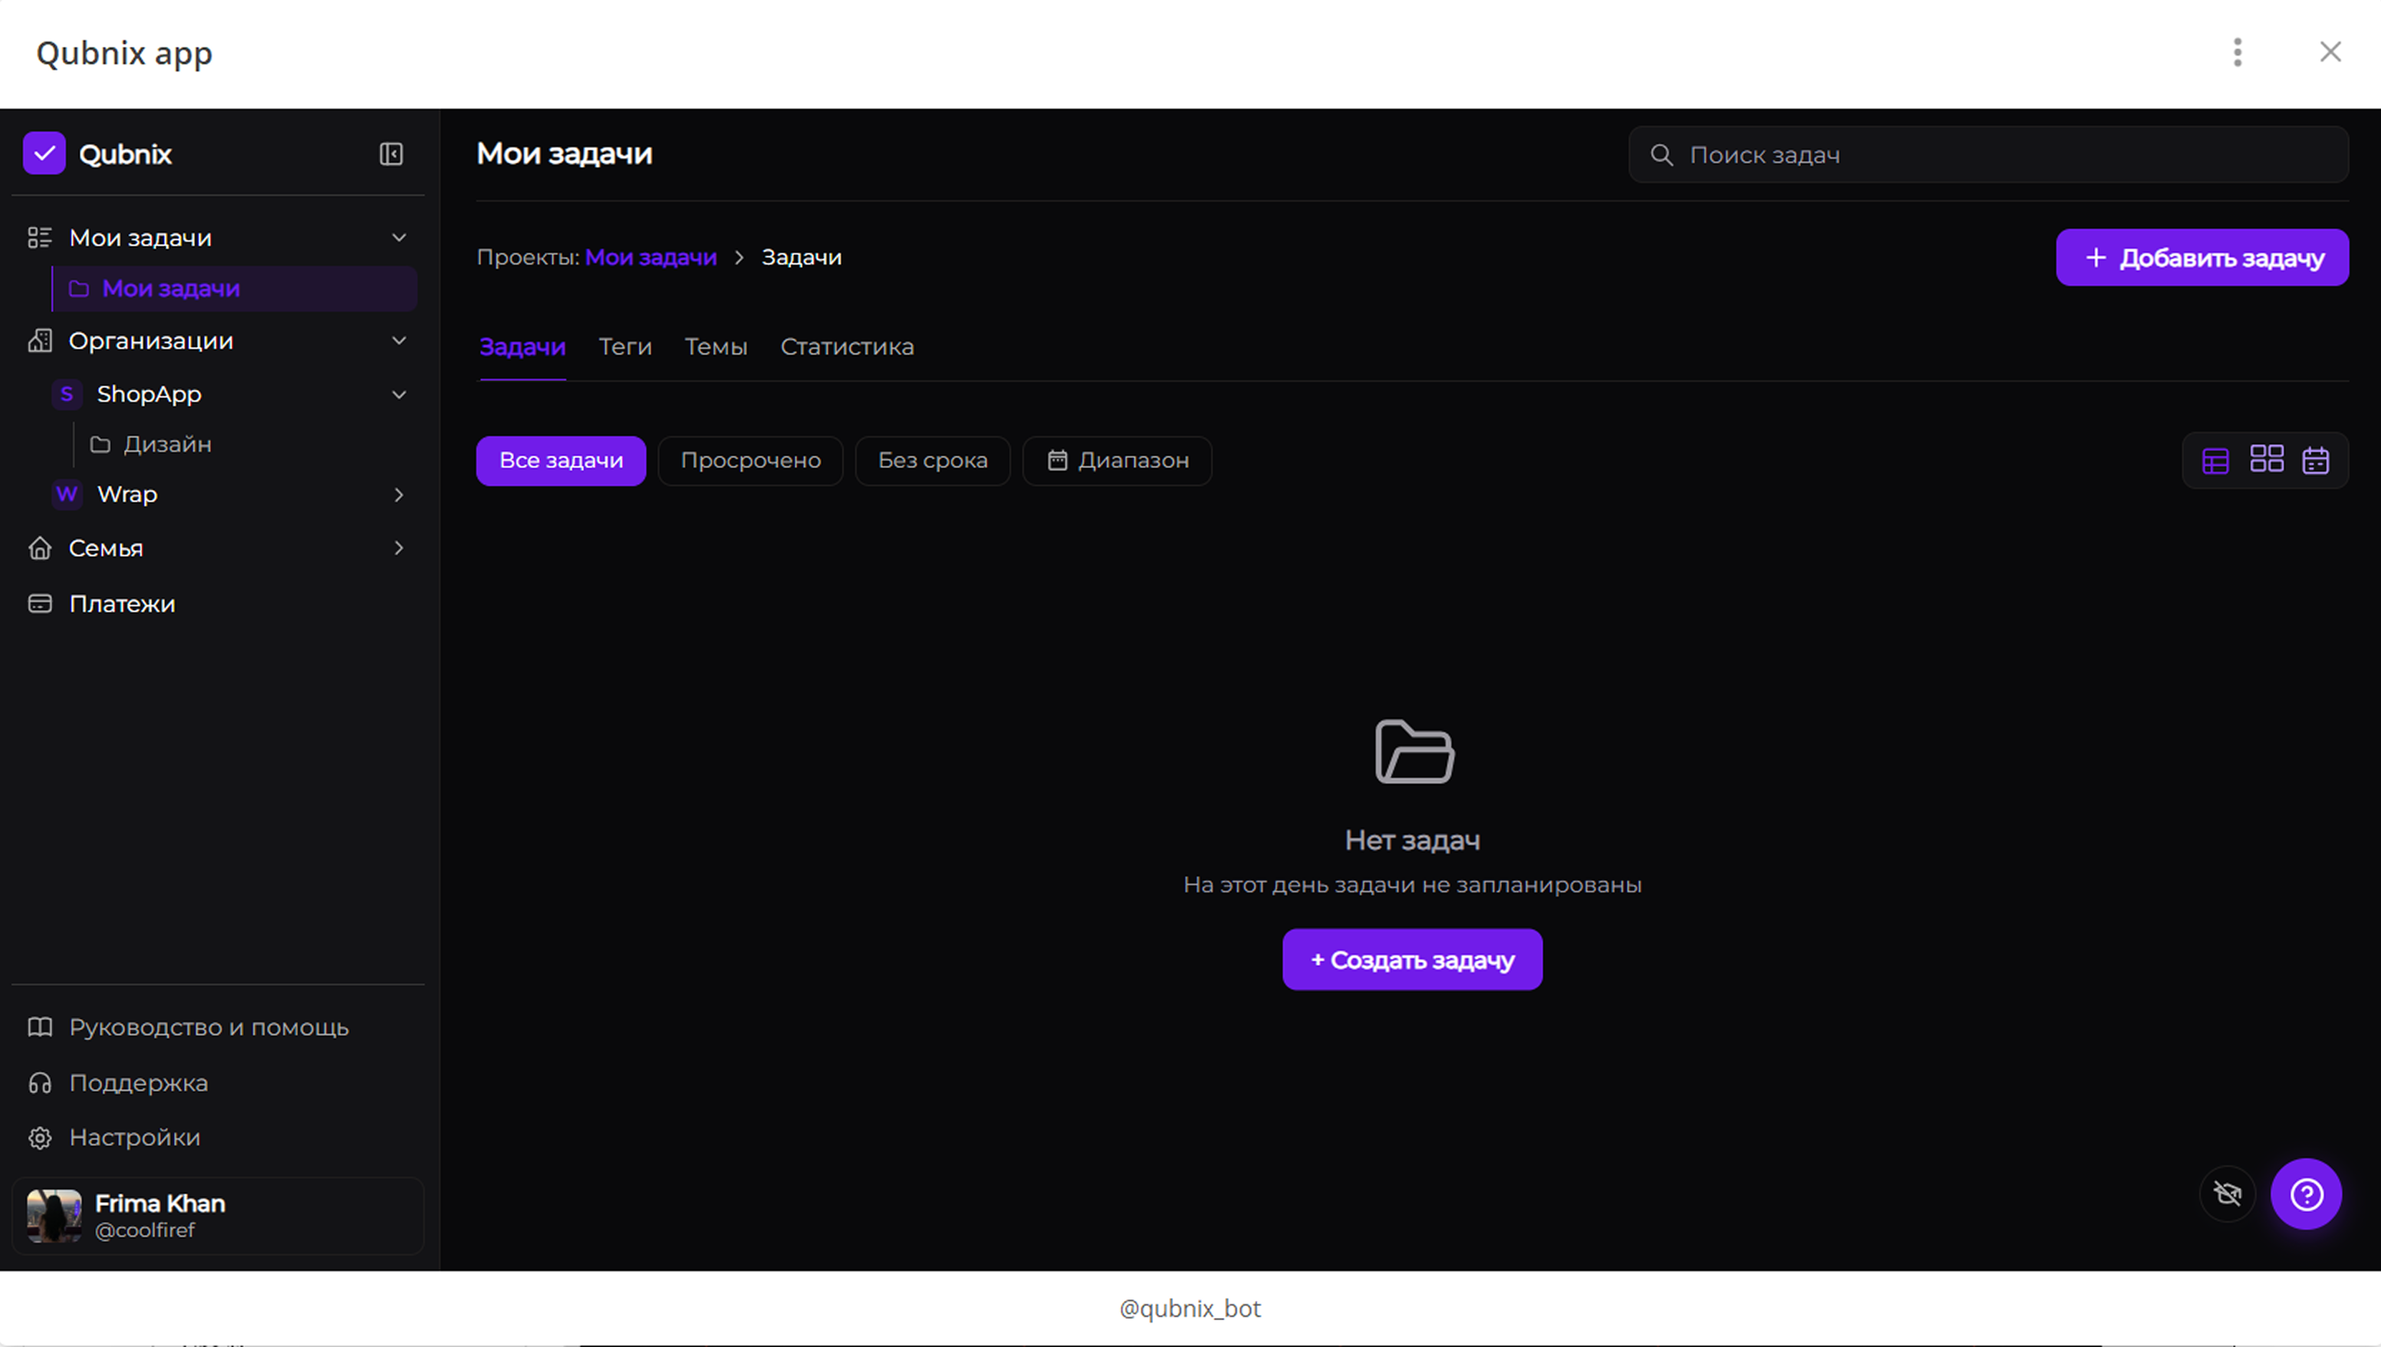Select the Просрочено filter chip
2381x1347 pixels.
point(750,461)
